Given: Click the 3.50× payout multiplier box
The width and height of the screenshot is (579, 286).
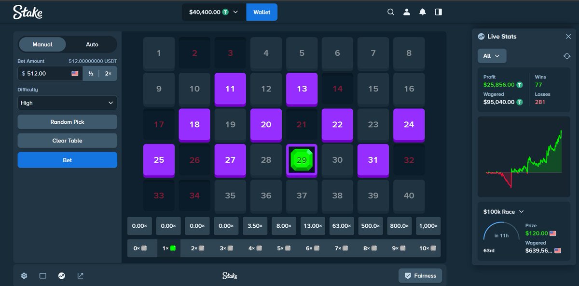Looking at the screenshot, I should point(255,226).
